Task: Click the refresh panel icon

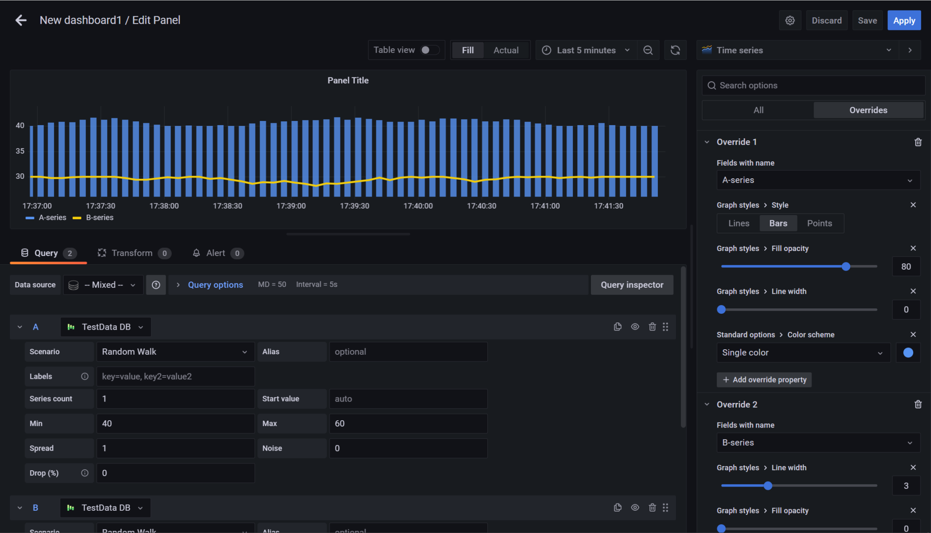Action: [x=676, y=50]
